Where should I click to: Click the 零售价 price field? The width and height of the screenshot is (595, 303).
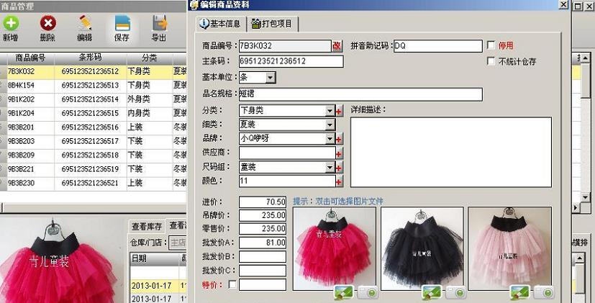[x=263, y=229]
